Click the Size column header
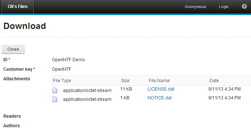The width and height of the screenshot is (251, 132). (x=125, y=81)
